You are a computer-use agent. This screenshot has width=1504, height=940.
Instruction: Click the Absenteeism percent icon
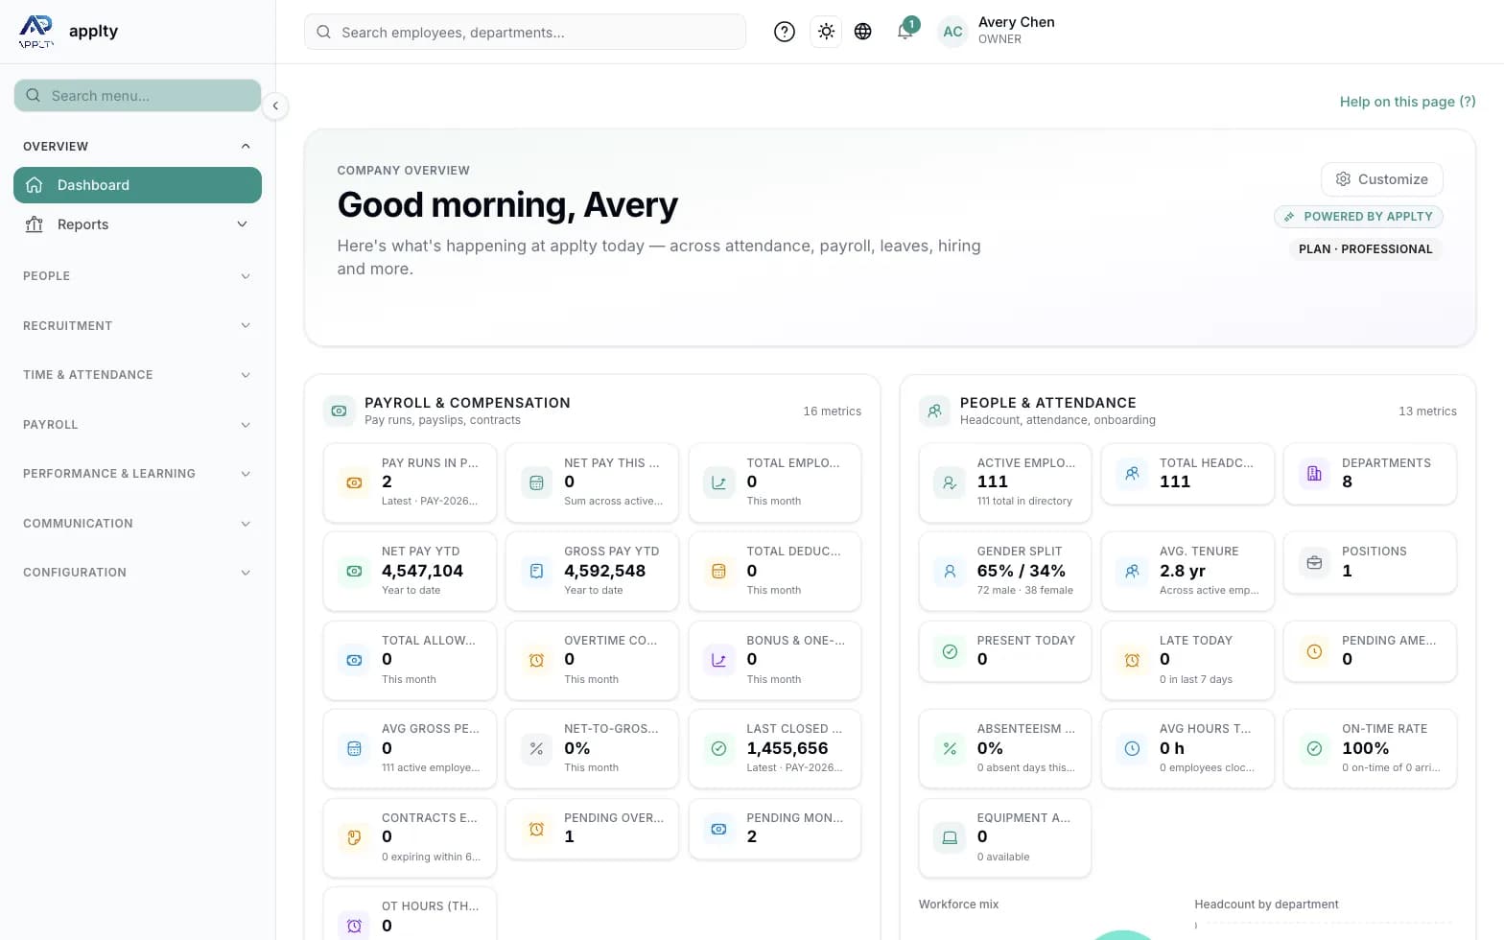tap(950, 748)
